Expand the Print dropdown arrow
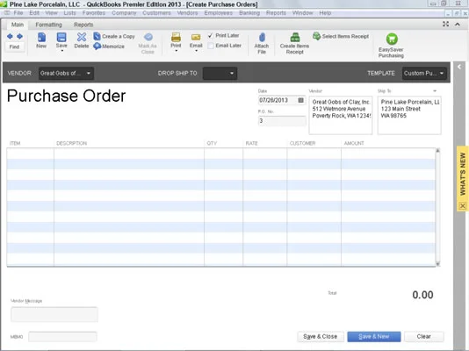Screen dimensions: 469x351 click(177, 51)
